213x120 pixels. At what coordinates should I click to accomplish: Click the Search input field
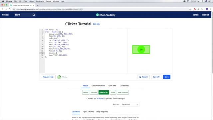tap(23, 15)
